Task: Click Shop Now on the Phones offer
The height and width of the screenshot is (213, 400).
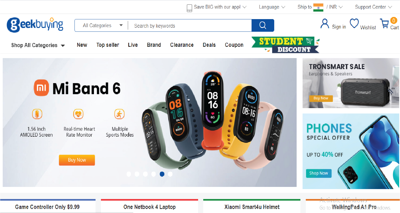Action: pos(318,173)
